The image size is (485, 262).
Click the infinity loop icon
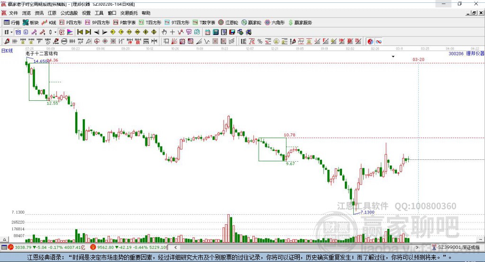tap(378, 42)
